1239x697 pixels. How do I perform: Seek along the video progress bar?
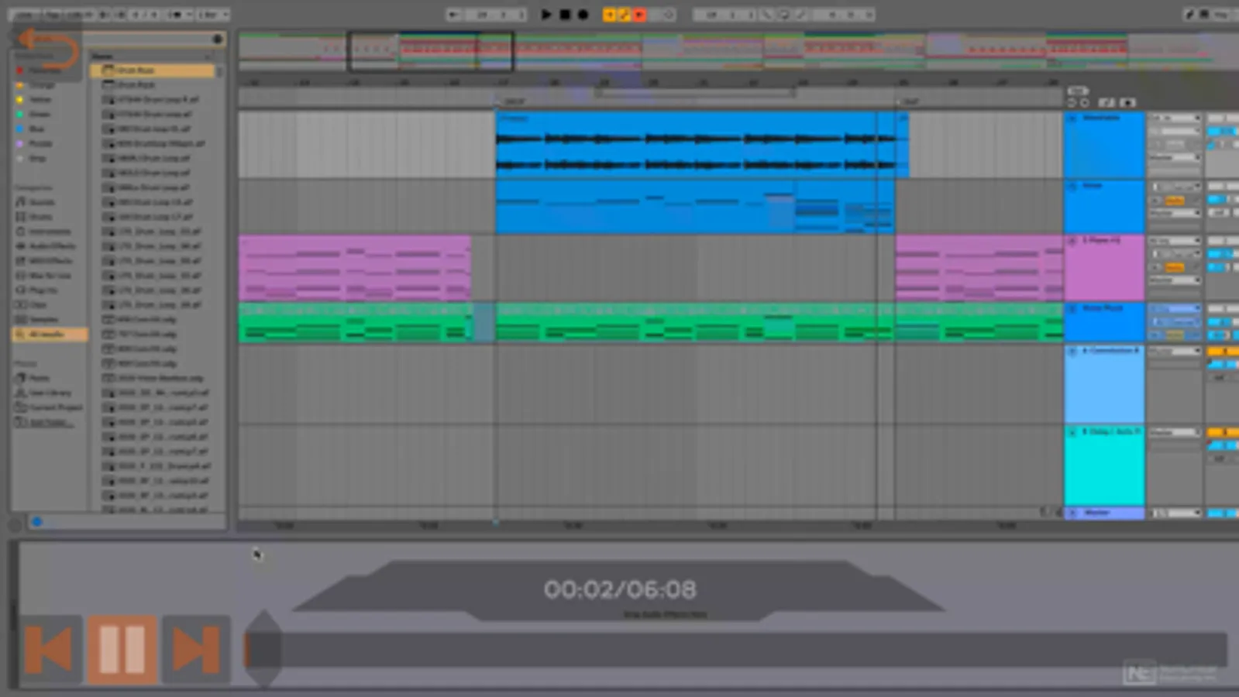[736, 649]
